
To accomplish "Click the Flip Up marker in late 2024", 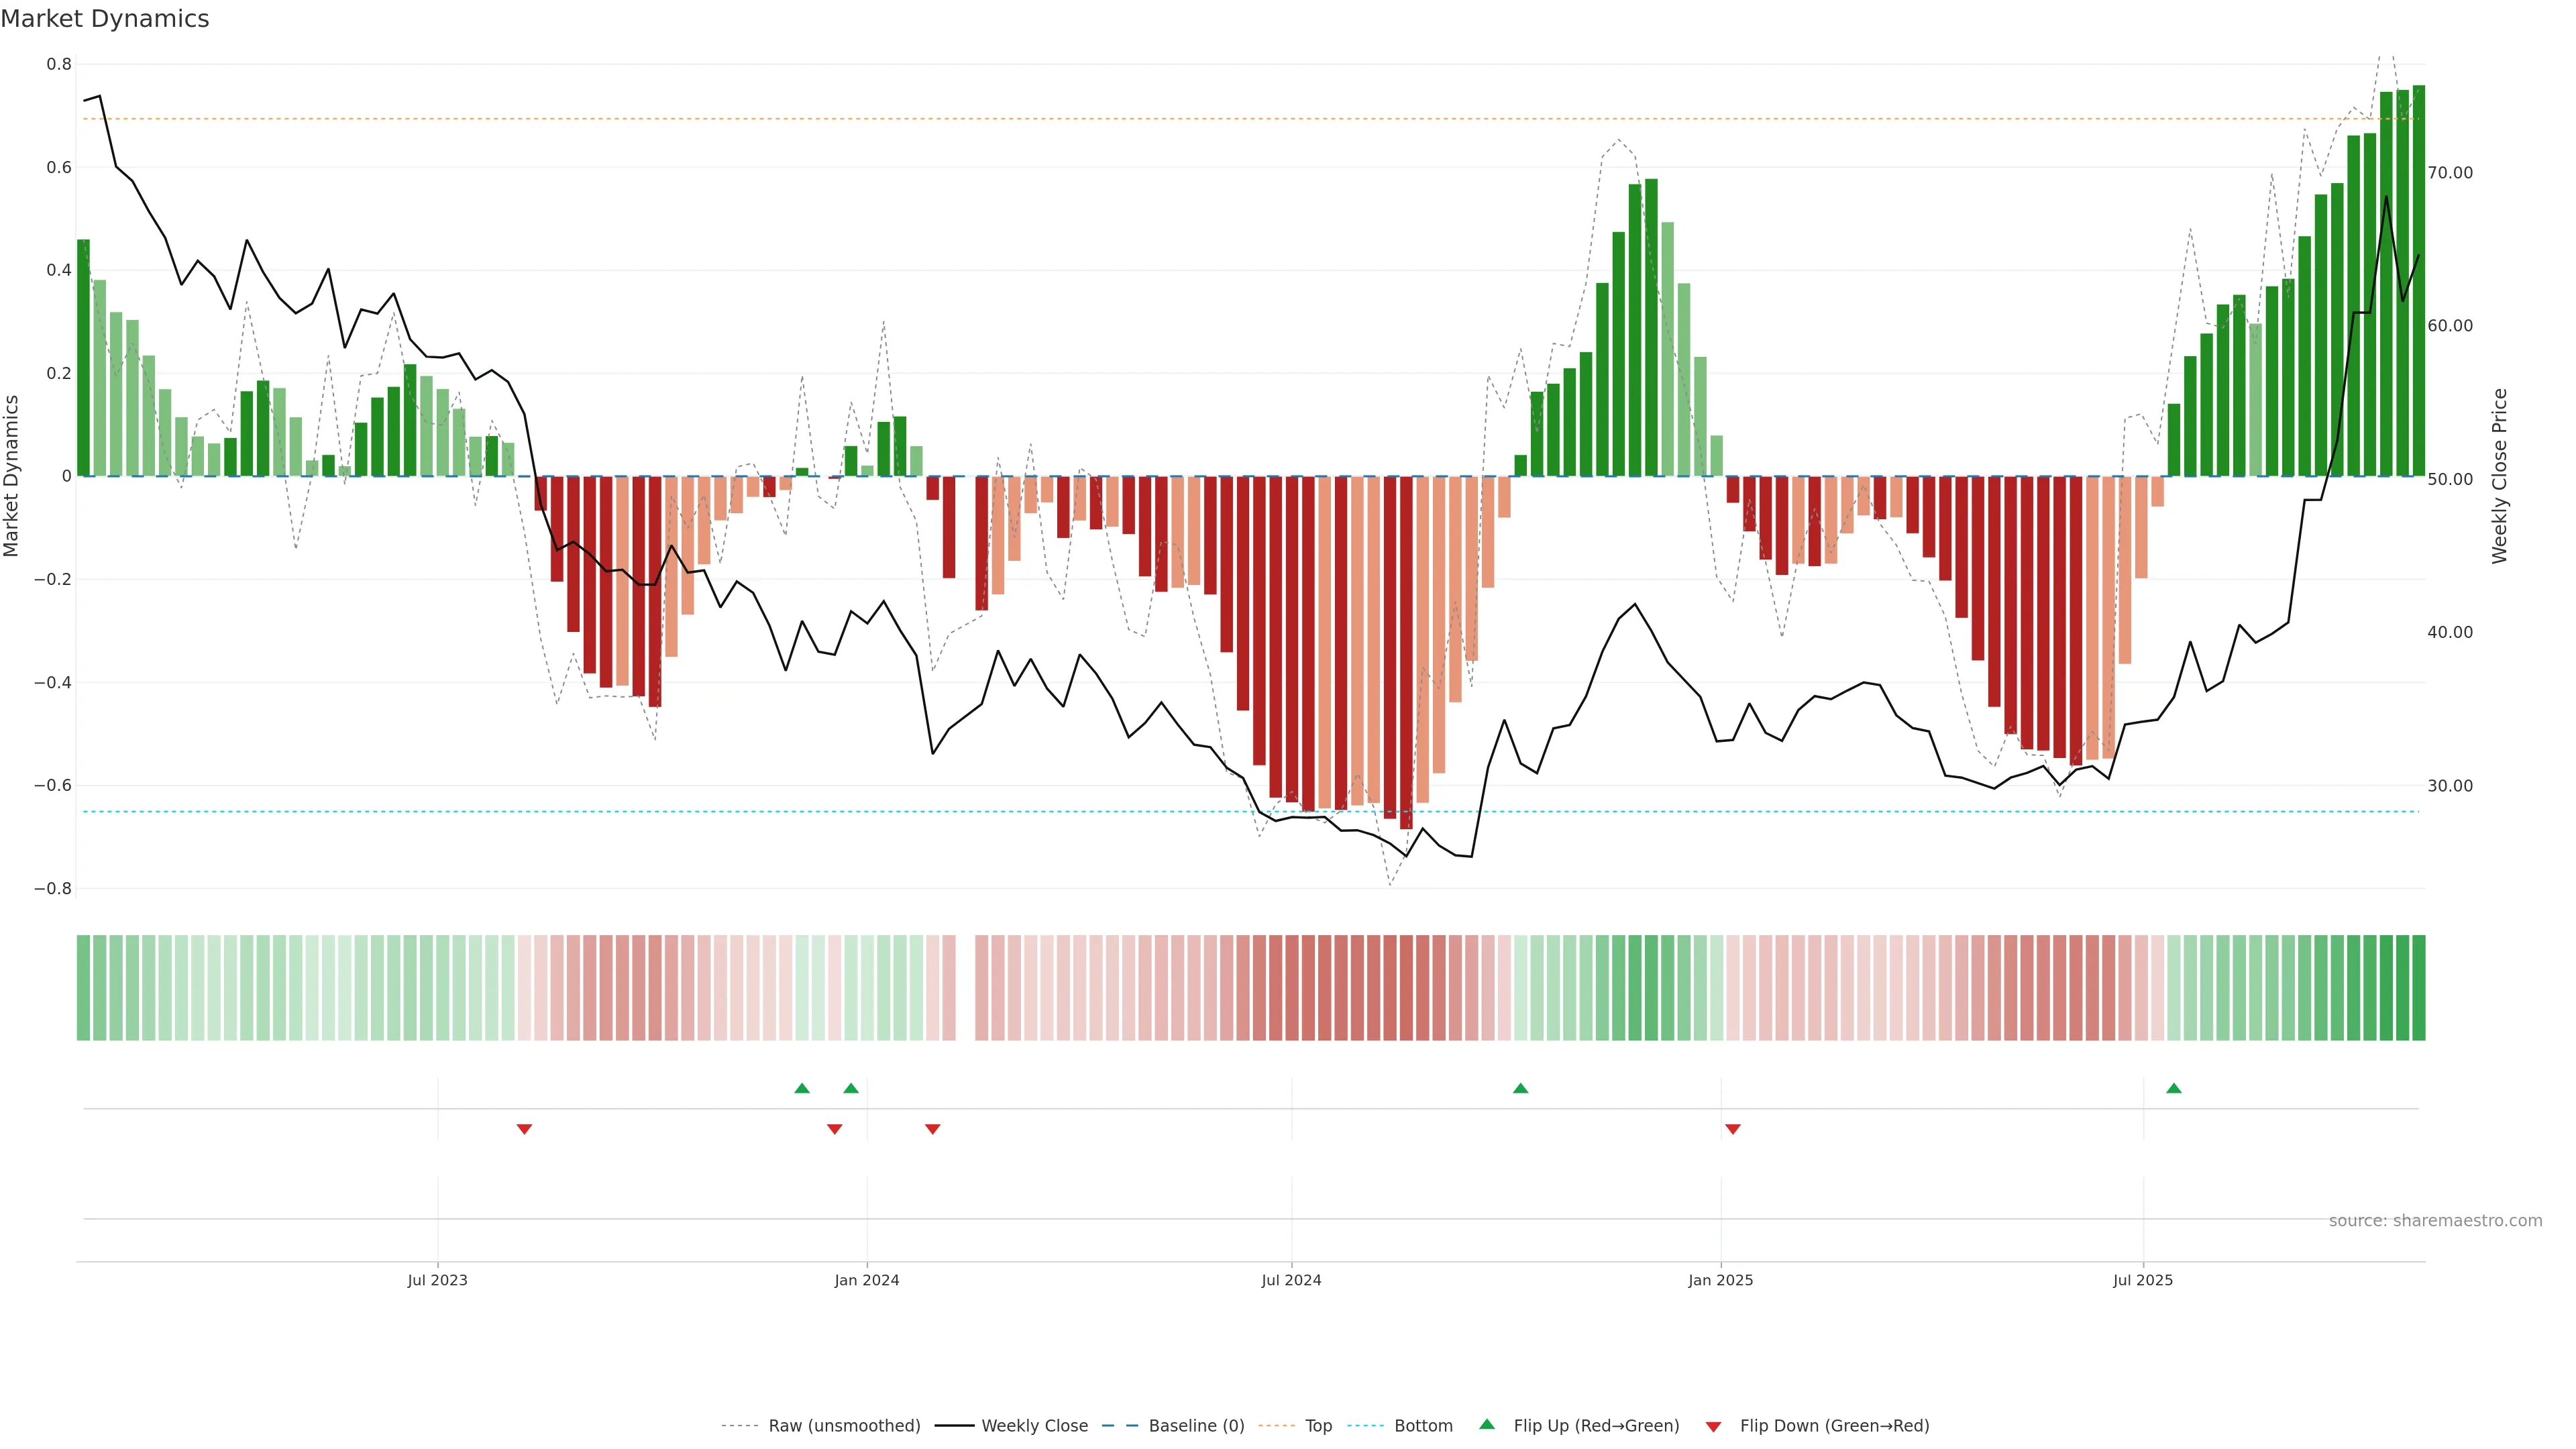I will pos(1520,1088).
